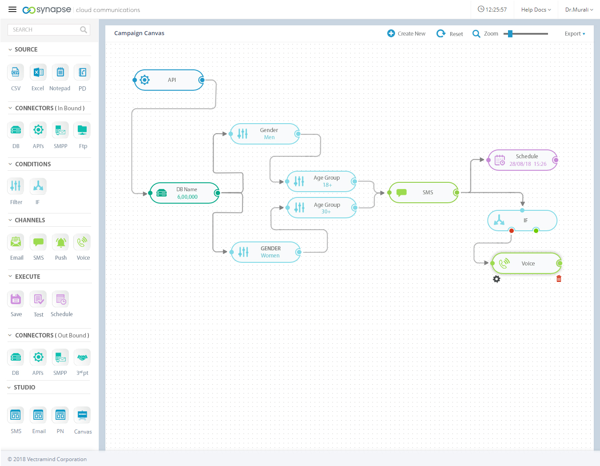Click the red delete icon under Voice node
The width and height of the screenshot is (600, 466).
click(x=559, y=279)
